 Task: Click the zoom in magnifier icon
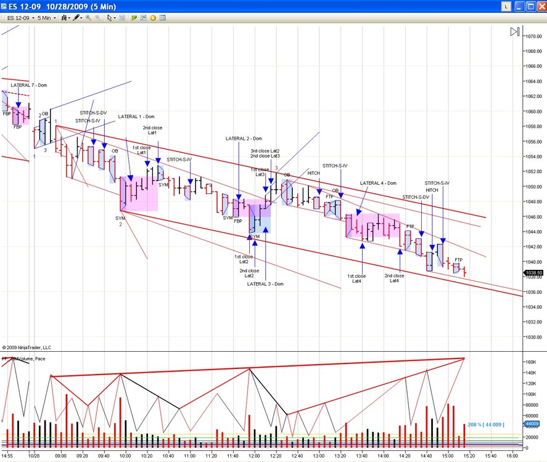click(x=88, y=18)
